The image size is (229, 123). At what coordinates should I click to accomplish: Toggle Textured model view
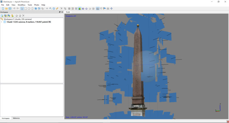(x=90, y=8)
